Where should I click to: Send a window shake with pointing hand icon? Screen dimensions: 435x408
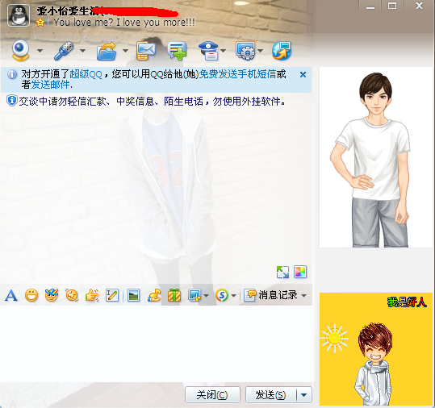[92, 295]
